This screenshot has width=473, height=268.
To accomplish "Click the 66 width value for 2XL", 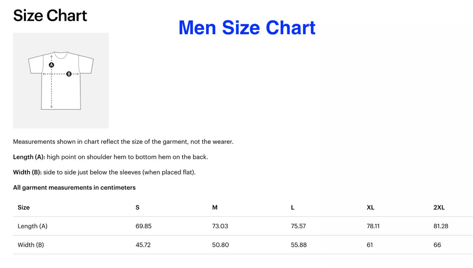I will 437,245.
